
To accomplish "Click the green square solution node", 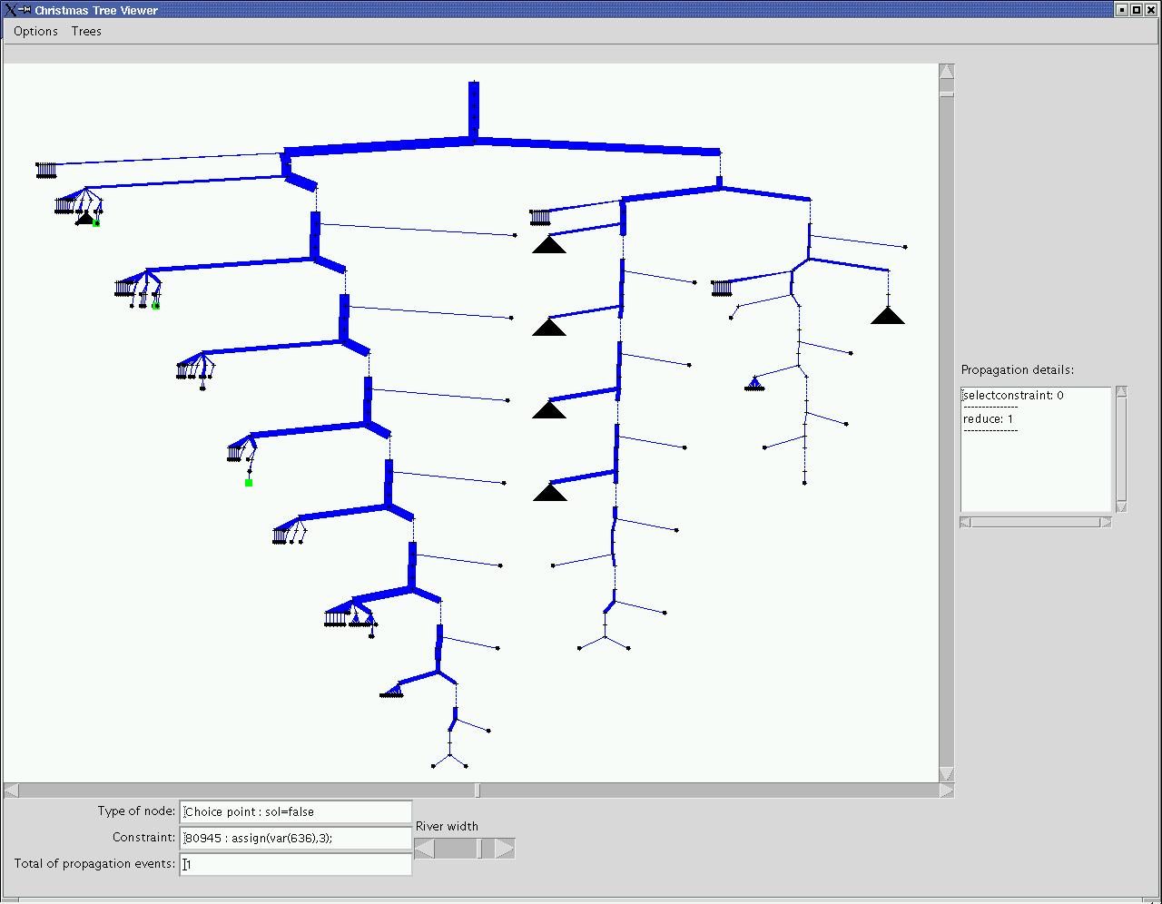I will [249, 483].
